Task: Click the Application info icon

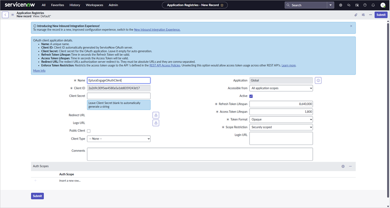Action: click(x=318, y=80)
